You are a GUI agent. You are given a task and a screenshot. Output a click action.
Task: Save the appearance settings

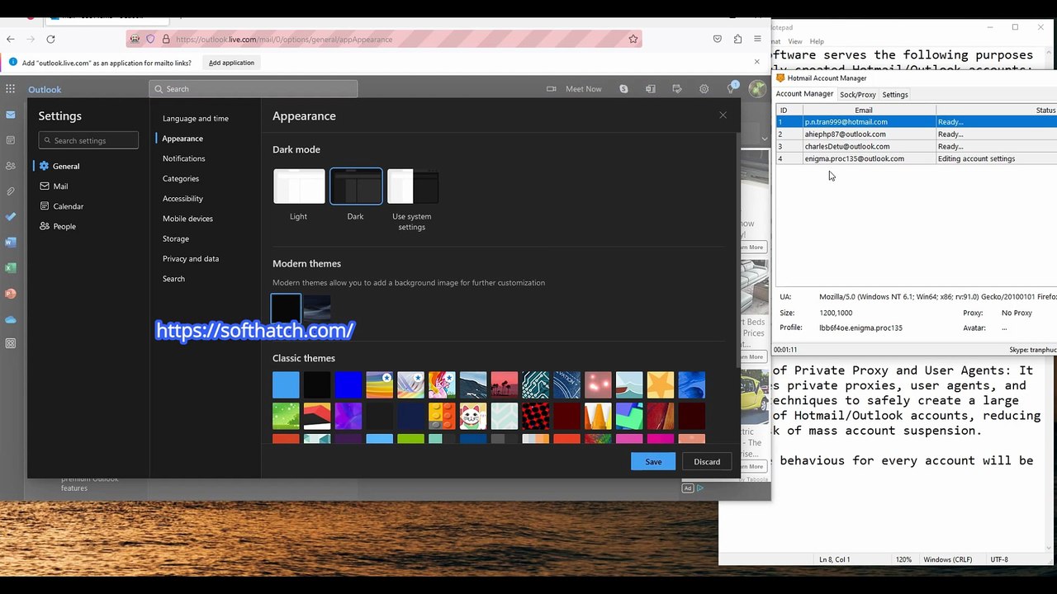click(653, 461)
